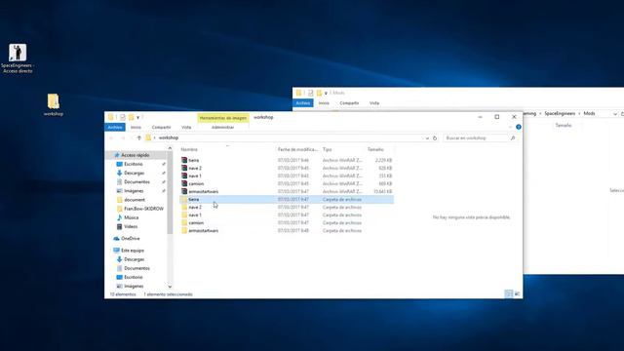The width and height of the screenshot is (624, 351).
Task: Open Este equipo in navigation pane
Action: [133, 251]
